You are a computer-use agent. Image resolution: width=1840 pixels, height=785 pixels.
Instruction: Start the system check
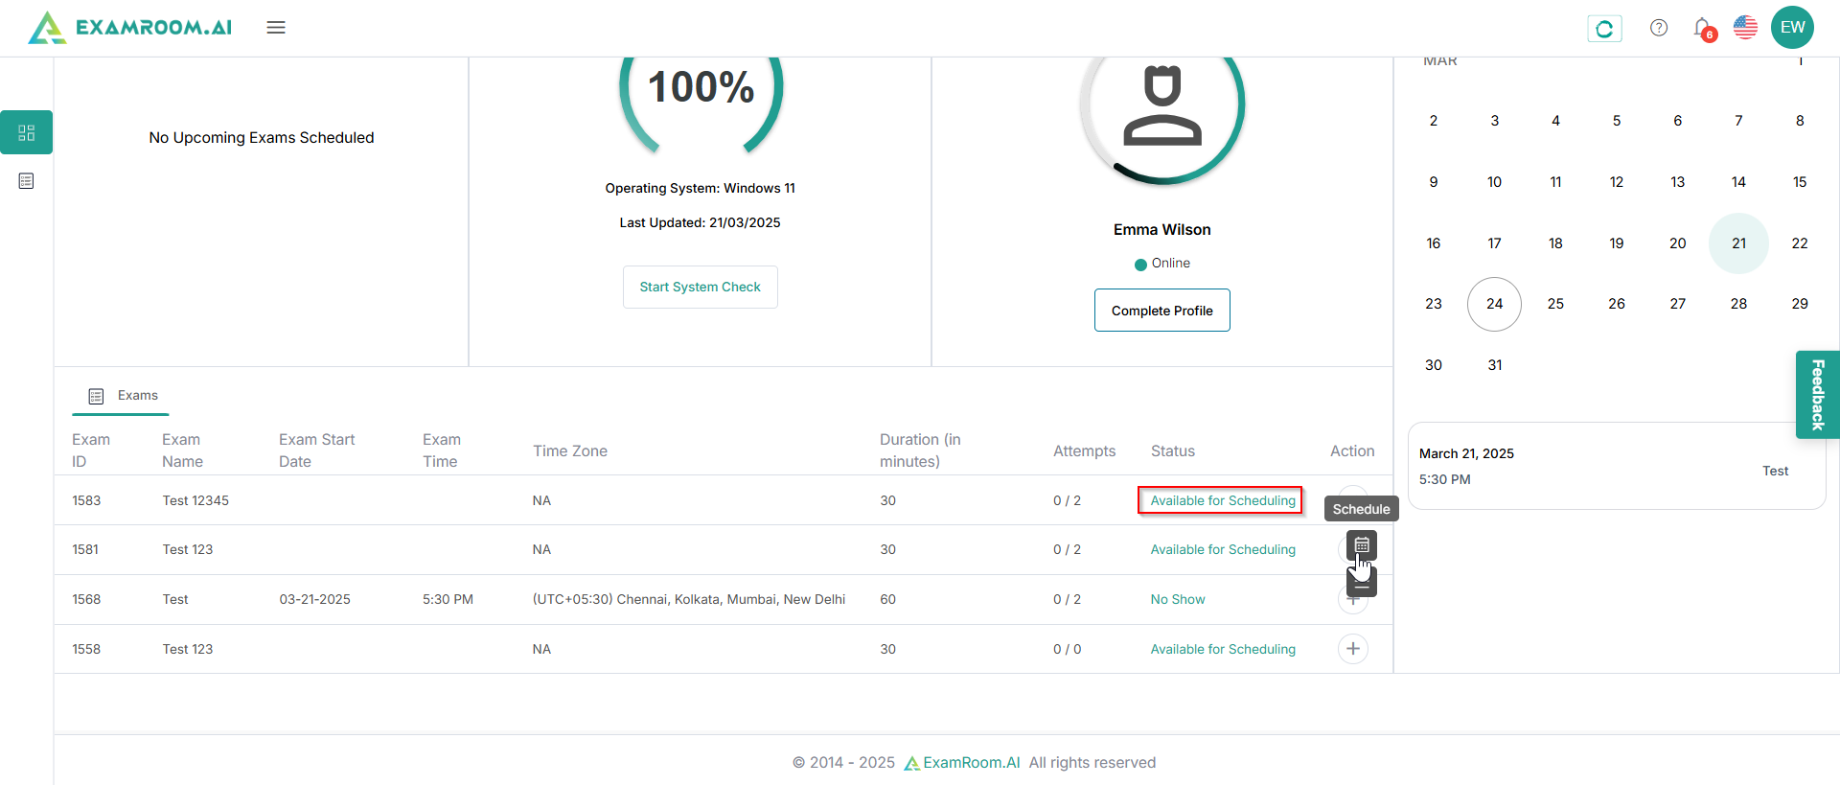point(701,287)
